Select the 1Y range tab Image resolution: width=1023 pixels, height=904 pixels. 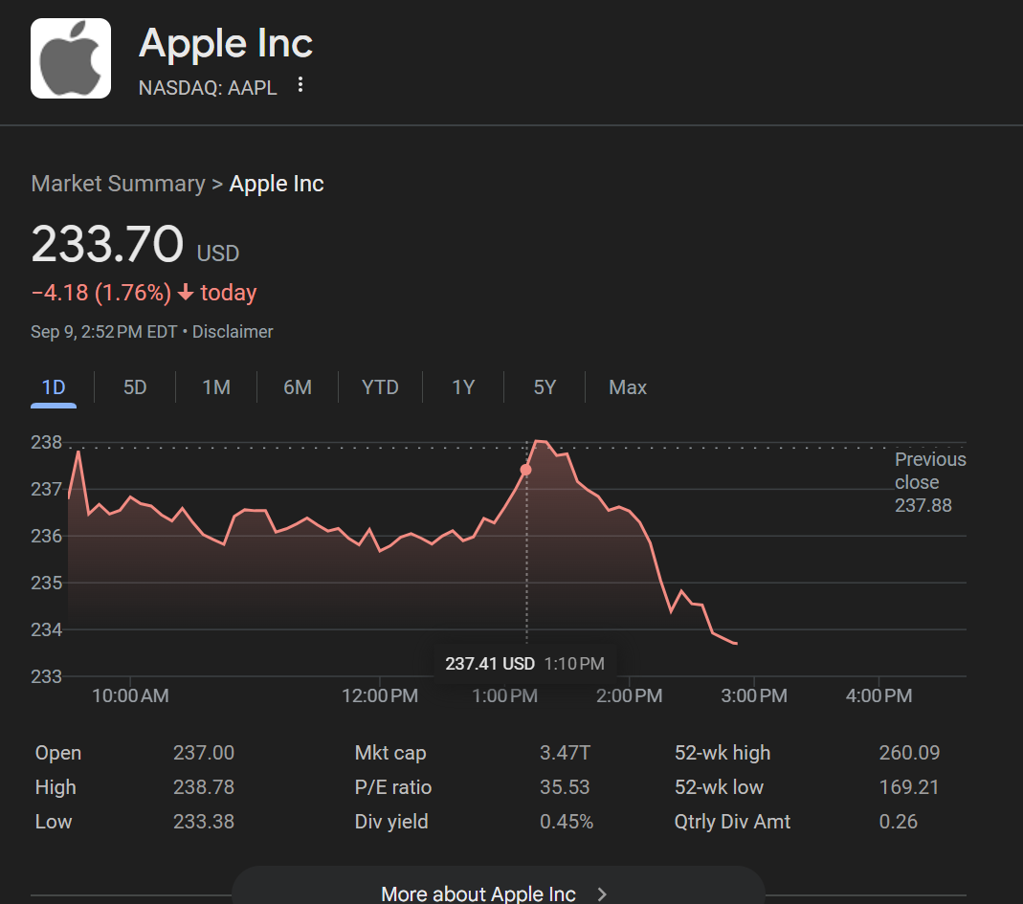coord(463,387)
